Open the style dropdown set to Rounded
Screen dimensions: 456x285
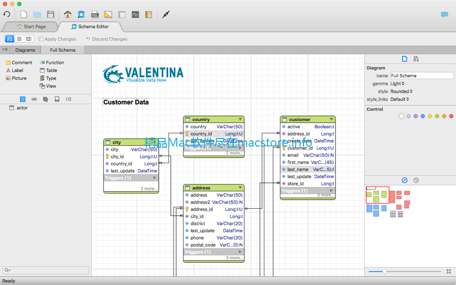(401, 91)
